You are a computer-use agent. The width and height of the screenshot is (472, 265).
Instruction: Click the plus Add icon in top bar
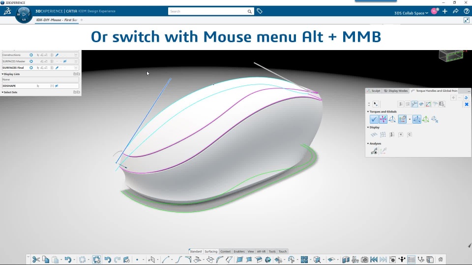click(x=445, y=11)
